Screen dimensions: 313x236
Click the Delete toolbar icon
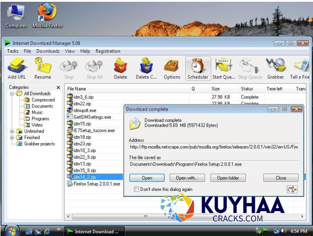[120, 69]
